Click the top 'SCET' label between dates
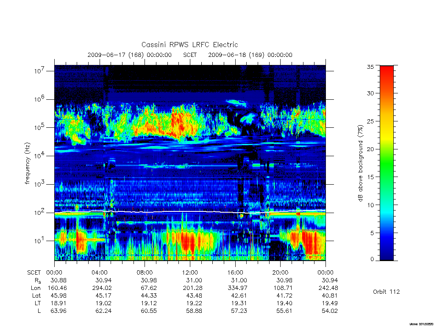The image size is (434, 326). pos(190,55)
